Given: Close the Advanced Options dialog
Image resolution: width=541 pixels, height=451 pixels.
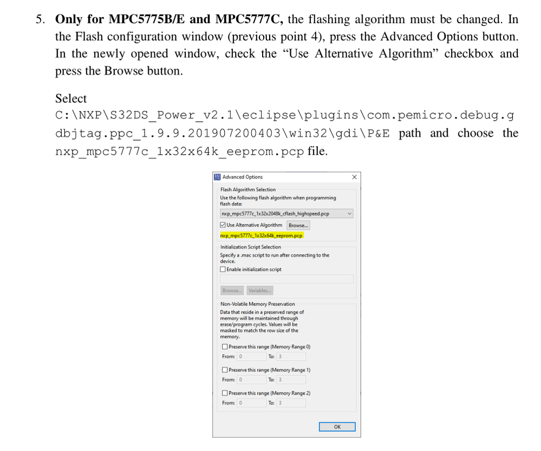Looking at the screenshot, I should tap(354, 177).
